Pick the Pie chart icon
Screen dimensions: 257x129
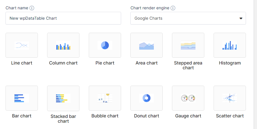coord(105,45)
